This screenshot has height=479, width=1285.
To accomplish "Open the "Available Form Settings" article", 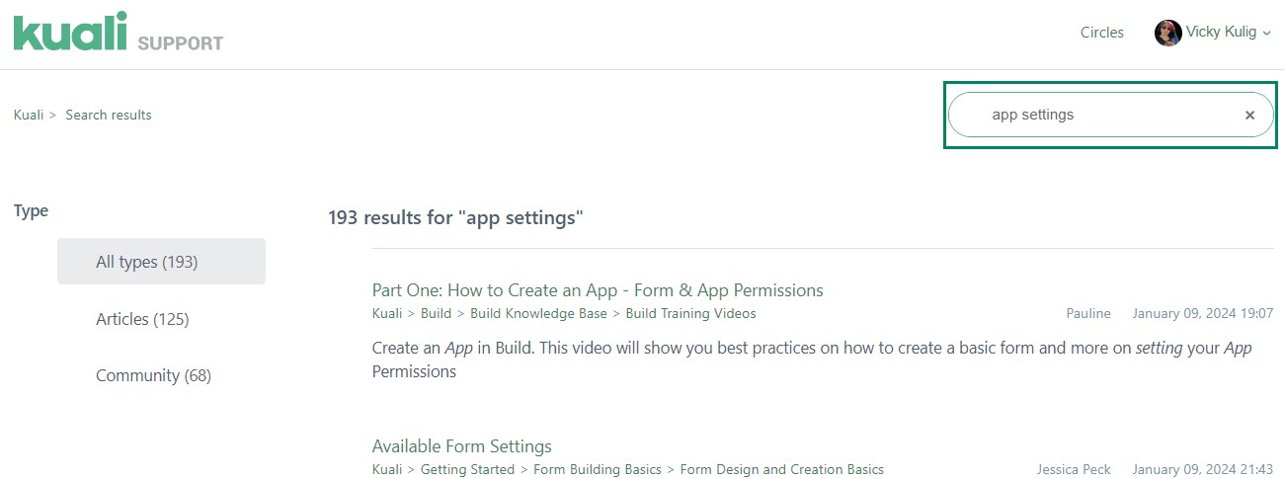I will [461, 446].
